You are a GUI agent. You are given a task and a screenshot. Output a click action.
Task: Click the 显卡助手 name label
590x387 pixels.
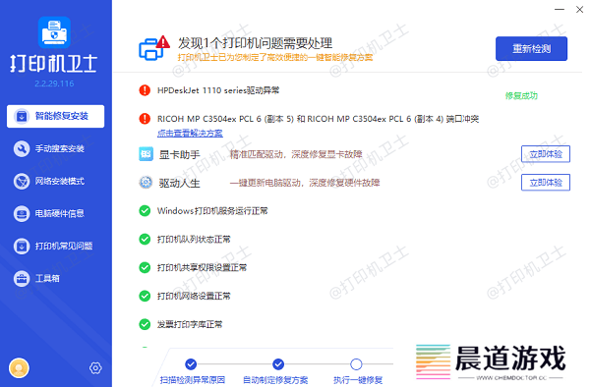pyautogui.click(x=180, y=154)
